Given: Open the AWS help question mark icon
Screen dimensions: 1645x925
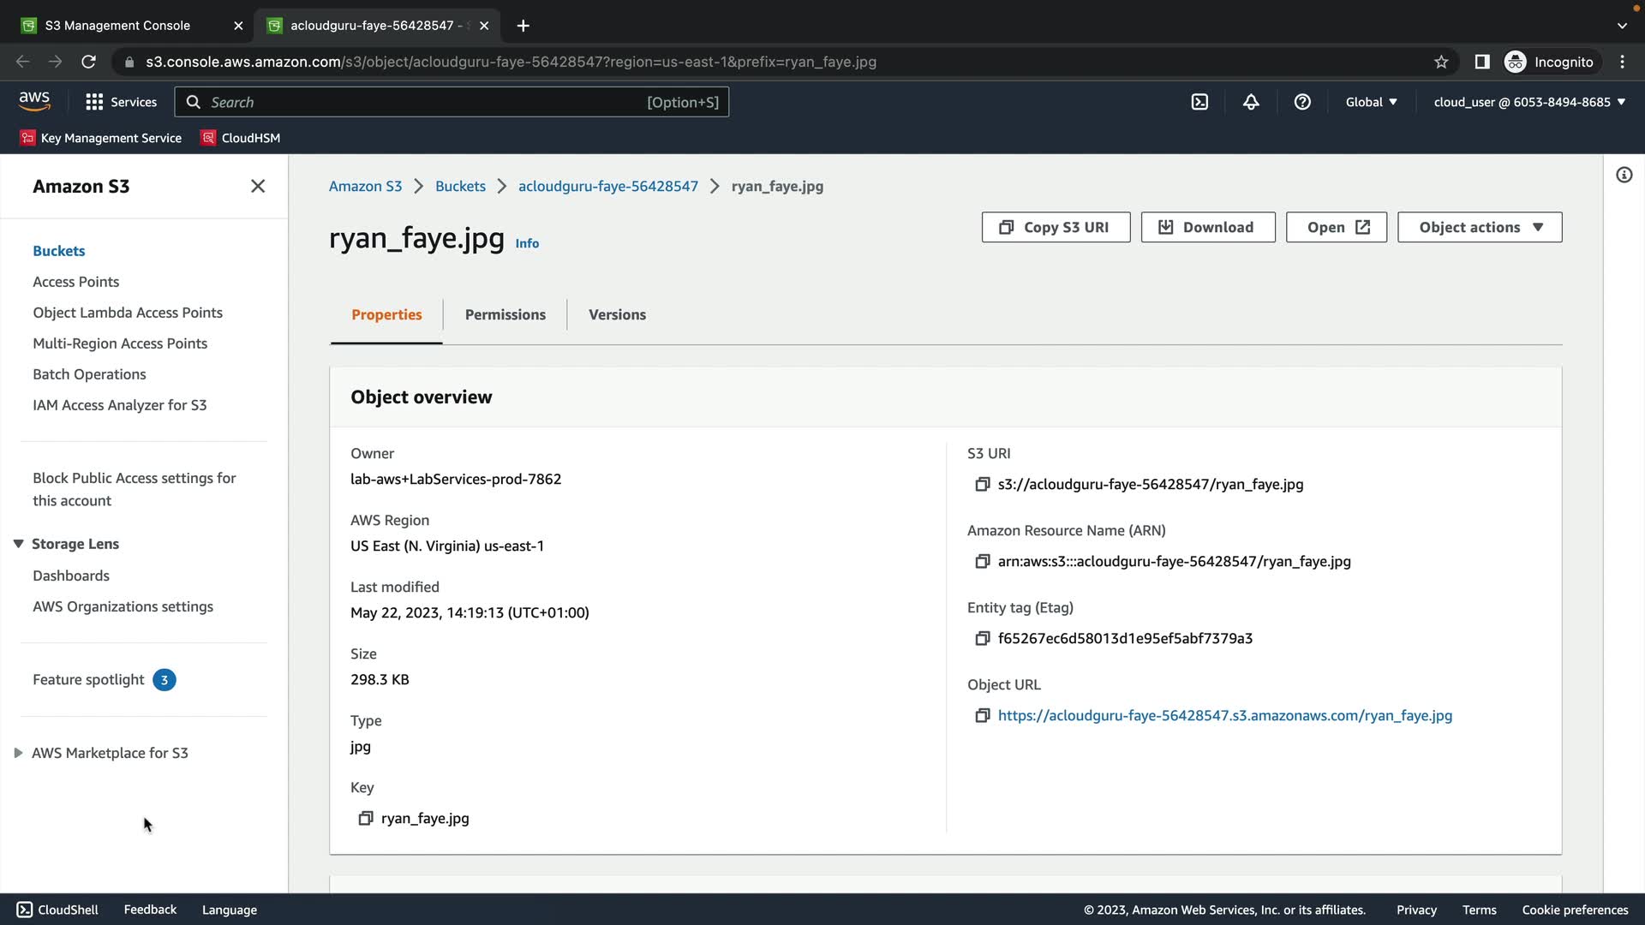Looking at the screenshot, I should tap(1302, 102).
